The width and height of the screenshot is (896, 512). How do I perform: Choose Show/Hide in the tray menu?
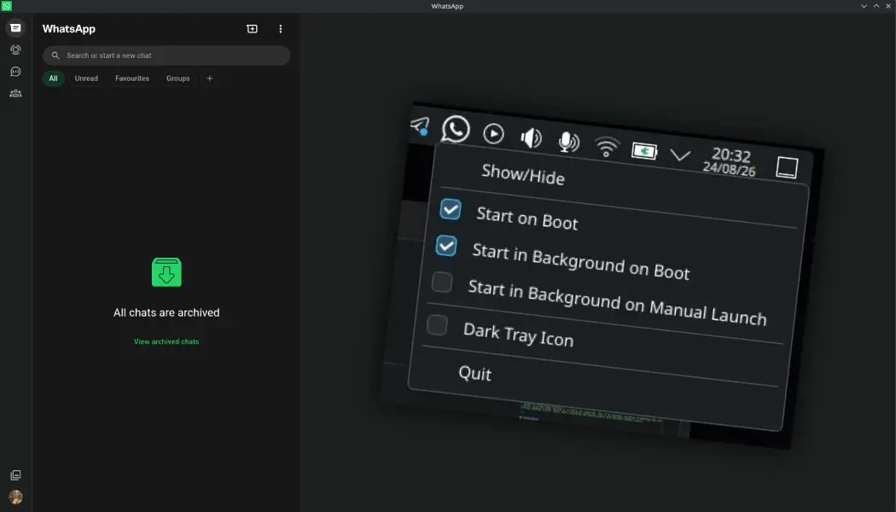(x=522, y=174)
